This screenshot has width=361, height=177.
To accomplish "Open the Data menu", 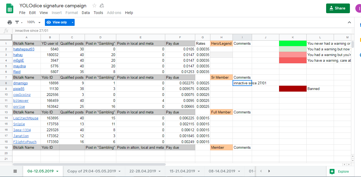I will 86,13.
